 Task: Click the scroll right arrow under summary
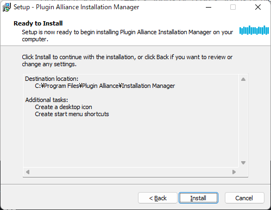[234, 172]
